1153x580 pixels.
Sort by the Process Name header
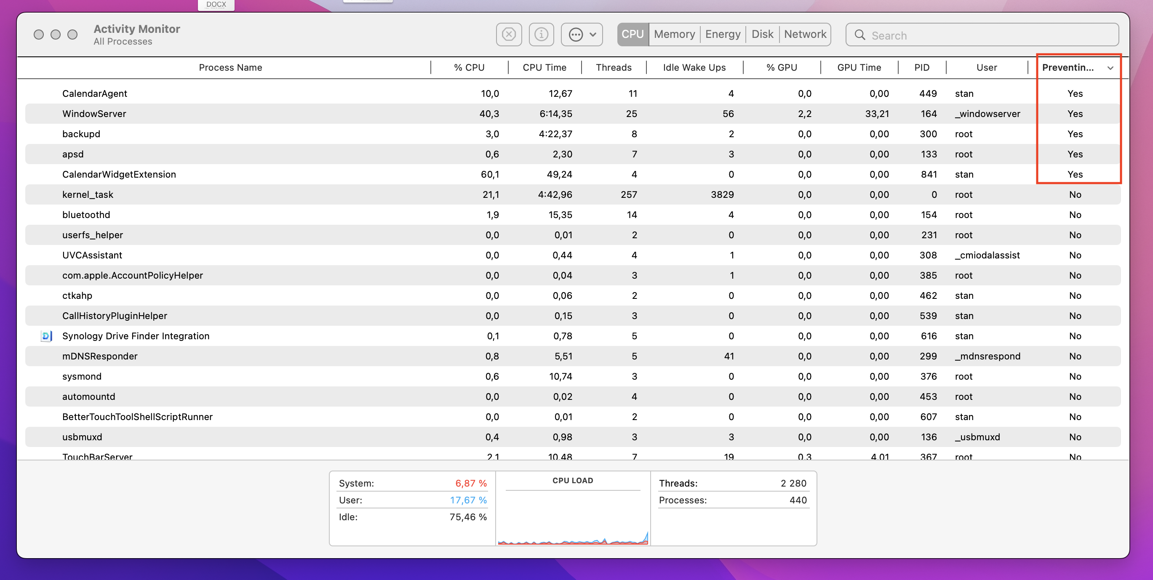pos(230,68)
